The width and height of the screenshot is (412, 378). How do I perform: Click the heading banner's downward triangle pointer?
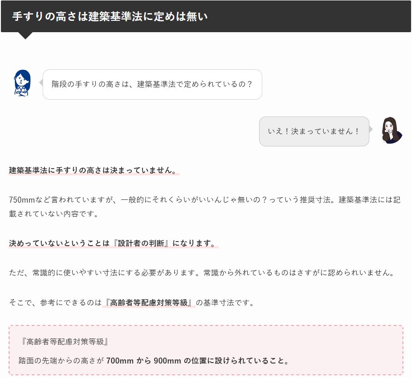pyautogui.click(x=25, y=35)
